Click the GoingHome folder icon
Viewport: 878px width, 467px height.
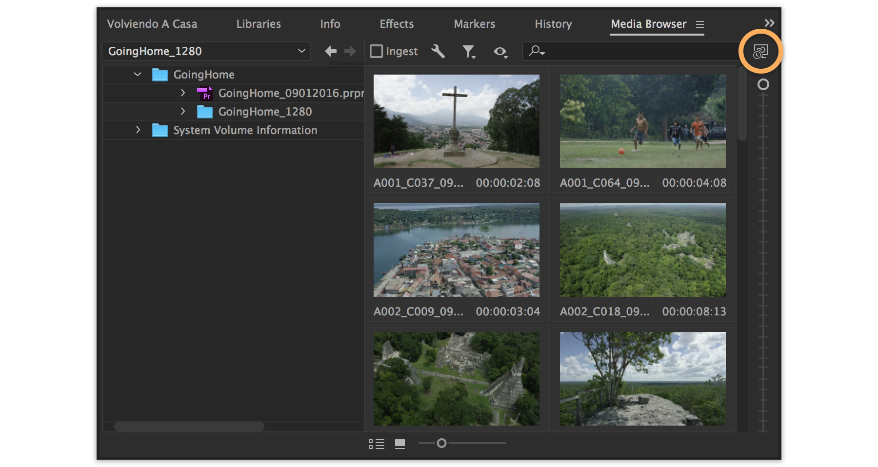click(x=160, y=75)
